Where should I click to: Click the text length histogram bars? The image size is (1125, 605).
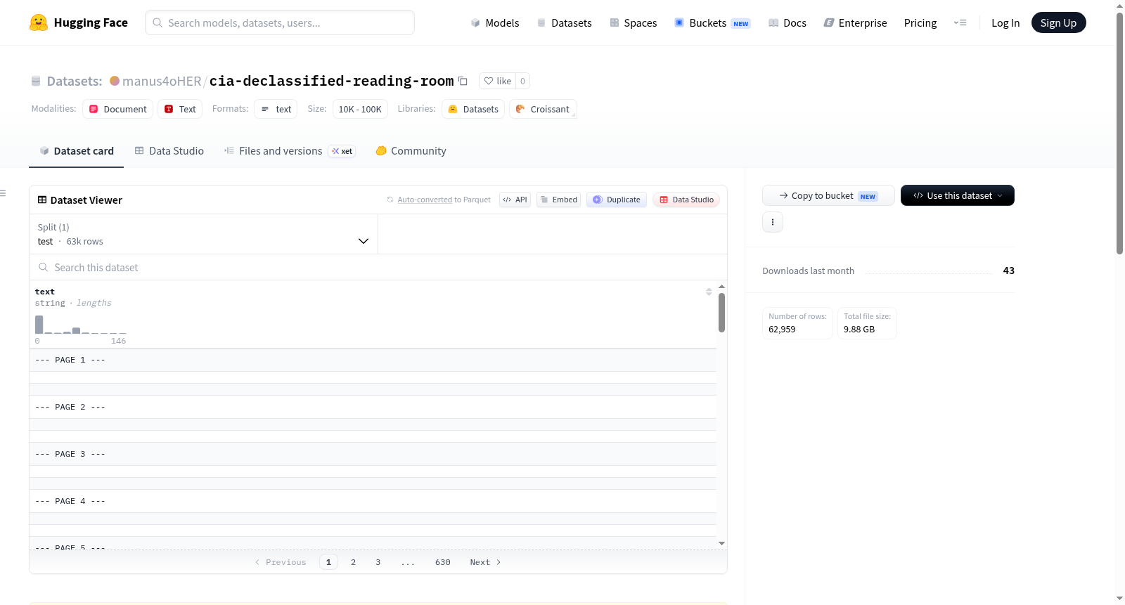(x=80, y=325)
